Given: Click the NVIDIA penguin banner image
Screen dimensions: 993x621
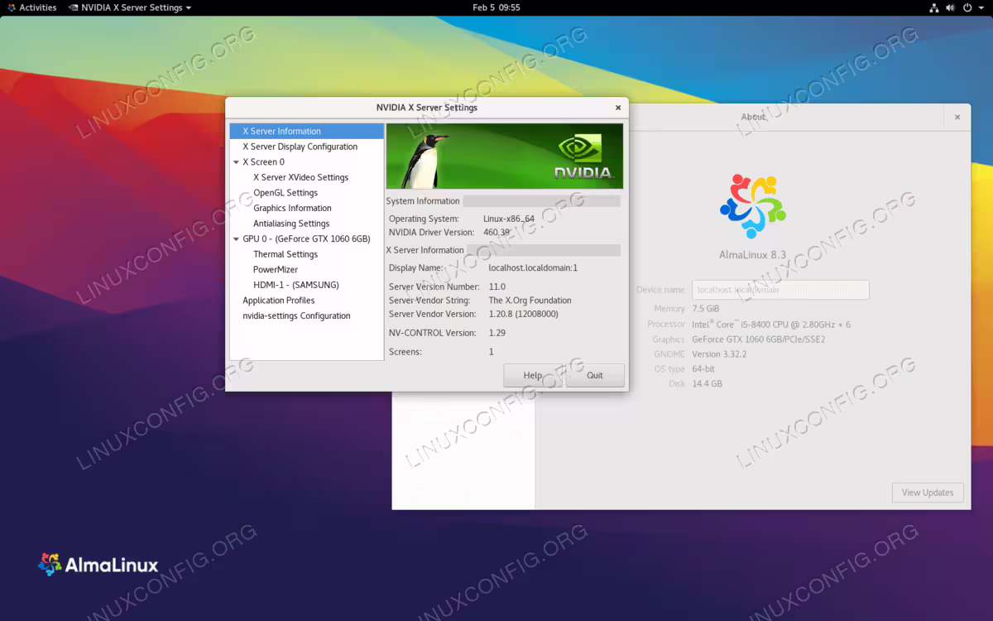Looking at the screenshot, I should point(505,156).
